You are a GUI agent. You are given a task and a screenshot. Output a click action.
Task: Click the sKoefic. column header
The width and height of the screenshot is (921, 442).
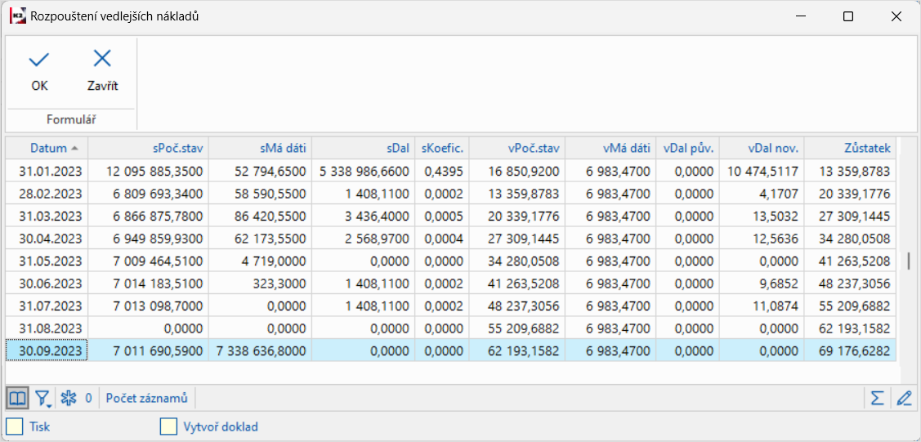point(442,148)
